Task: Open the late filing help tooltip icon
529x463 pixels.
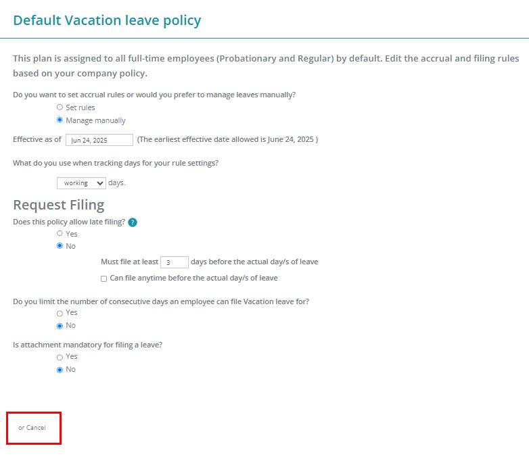Action: (x=133, y=222)
